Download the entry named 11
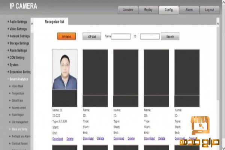The width and height of the screenshot is (225, 150). (58, 139)
